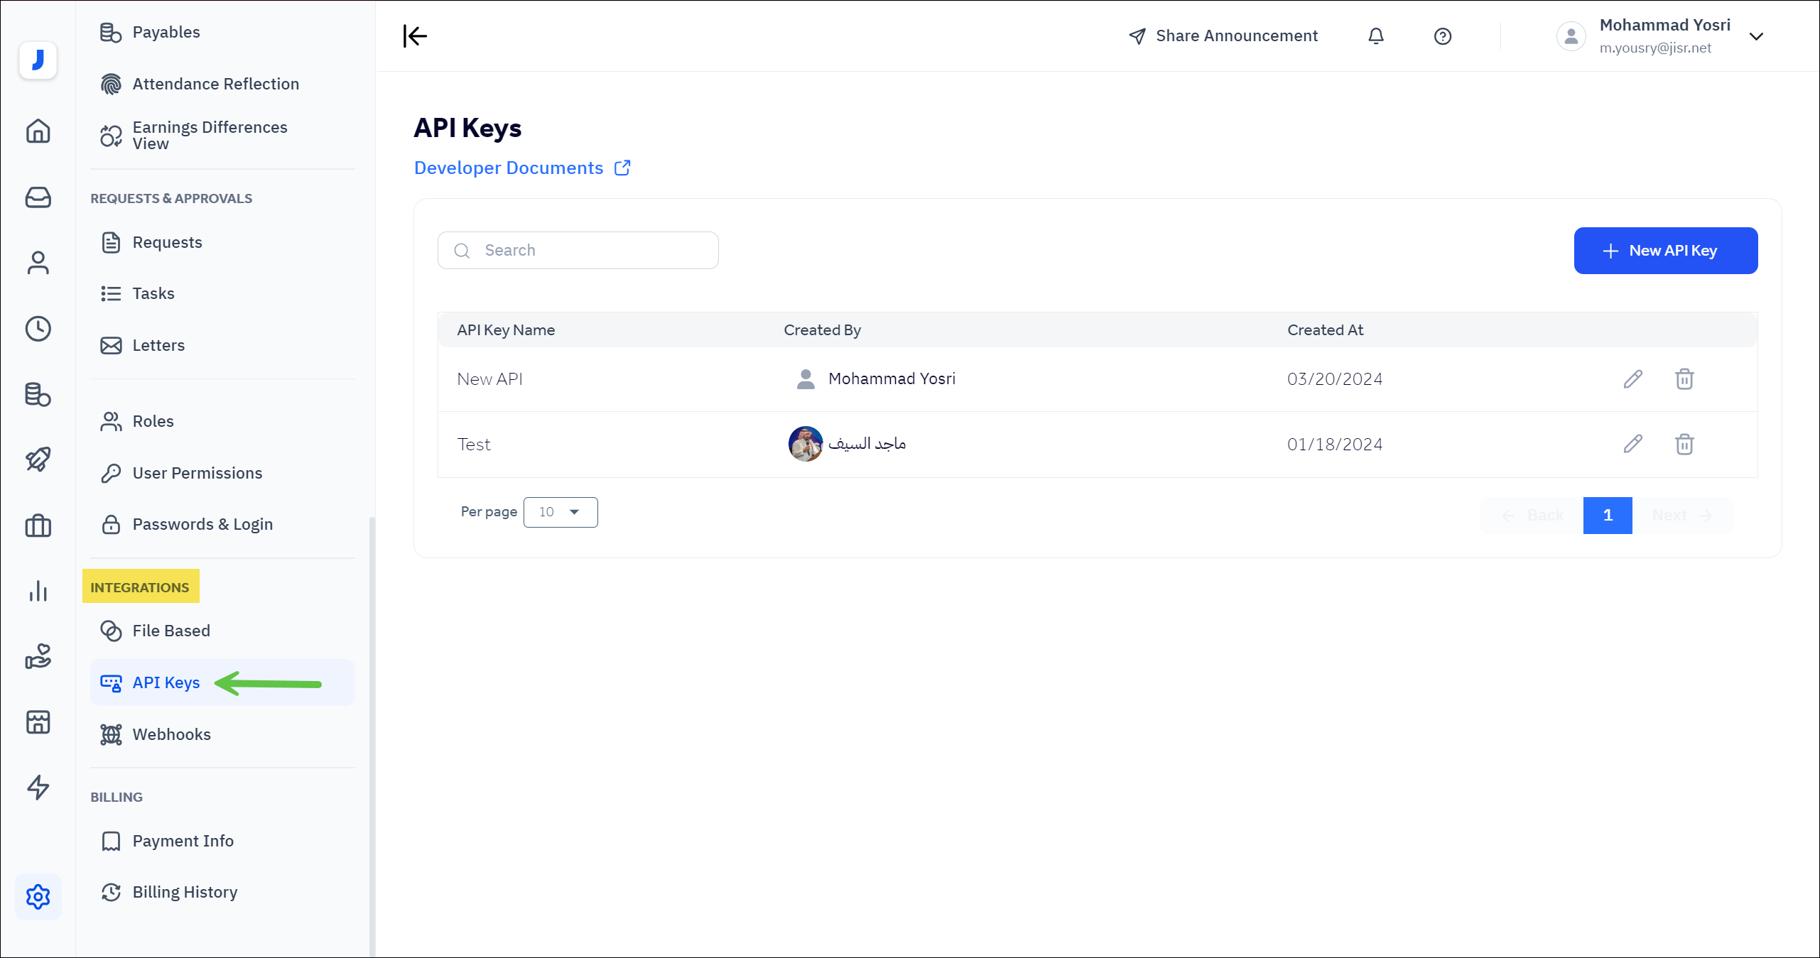The image size is (1820, 958).
Task: Expand the Mohammad Yosri account menu chevron
Action: [1756, 37]
